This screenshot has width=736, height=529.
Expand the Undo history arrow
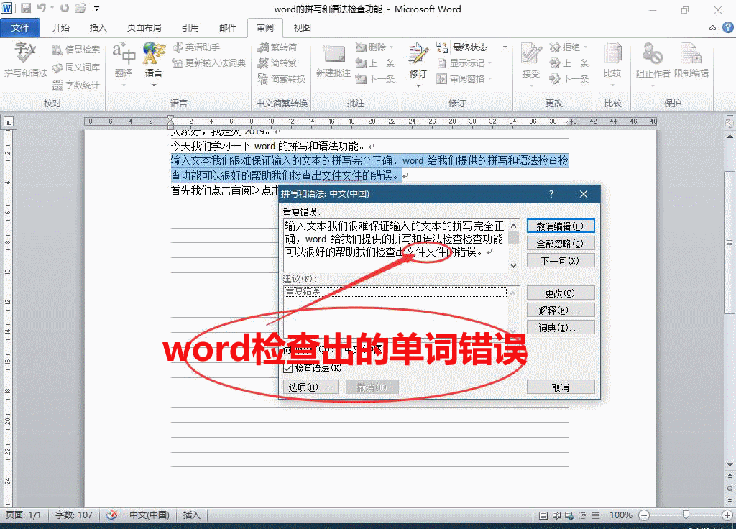[52, 8]
